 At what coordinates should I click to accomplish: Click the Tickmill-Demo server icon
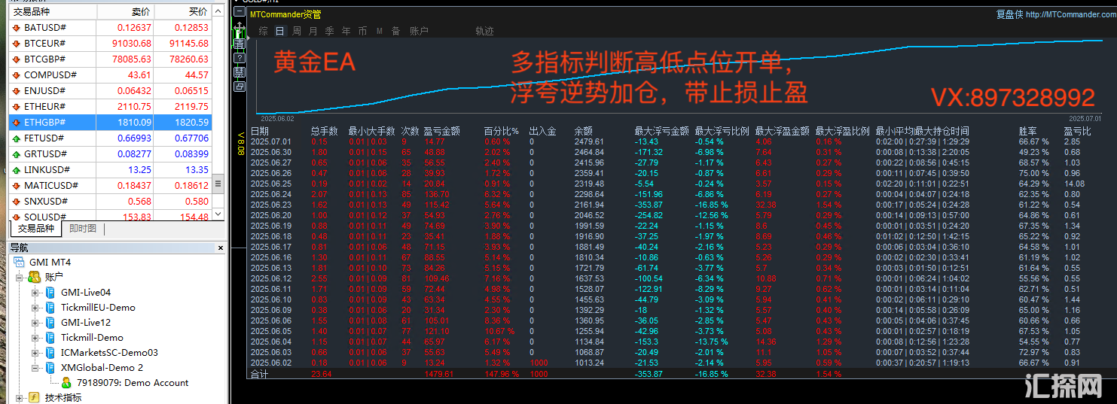click(x=50, y=337)
